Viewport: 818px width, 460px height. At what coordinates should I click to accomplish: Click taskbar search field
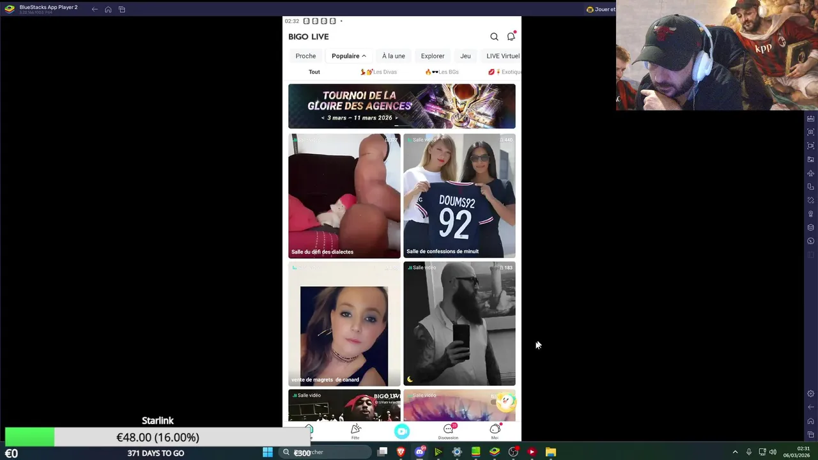[x=325, y=452]
